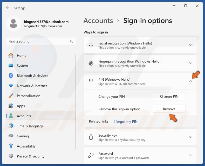Click the Privacy & security shield icon
205x166 pixels.
click(11, 156)
